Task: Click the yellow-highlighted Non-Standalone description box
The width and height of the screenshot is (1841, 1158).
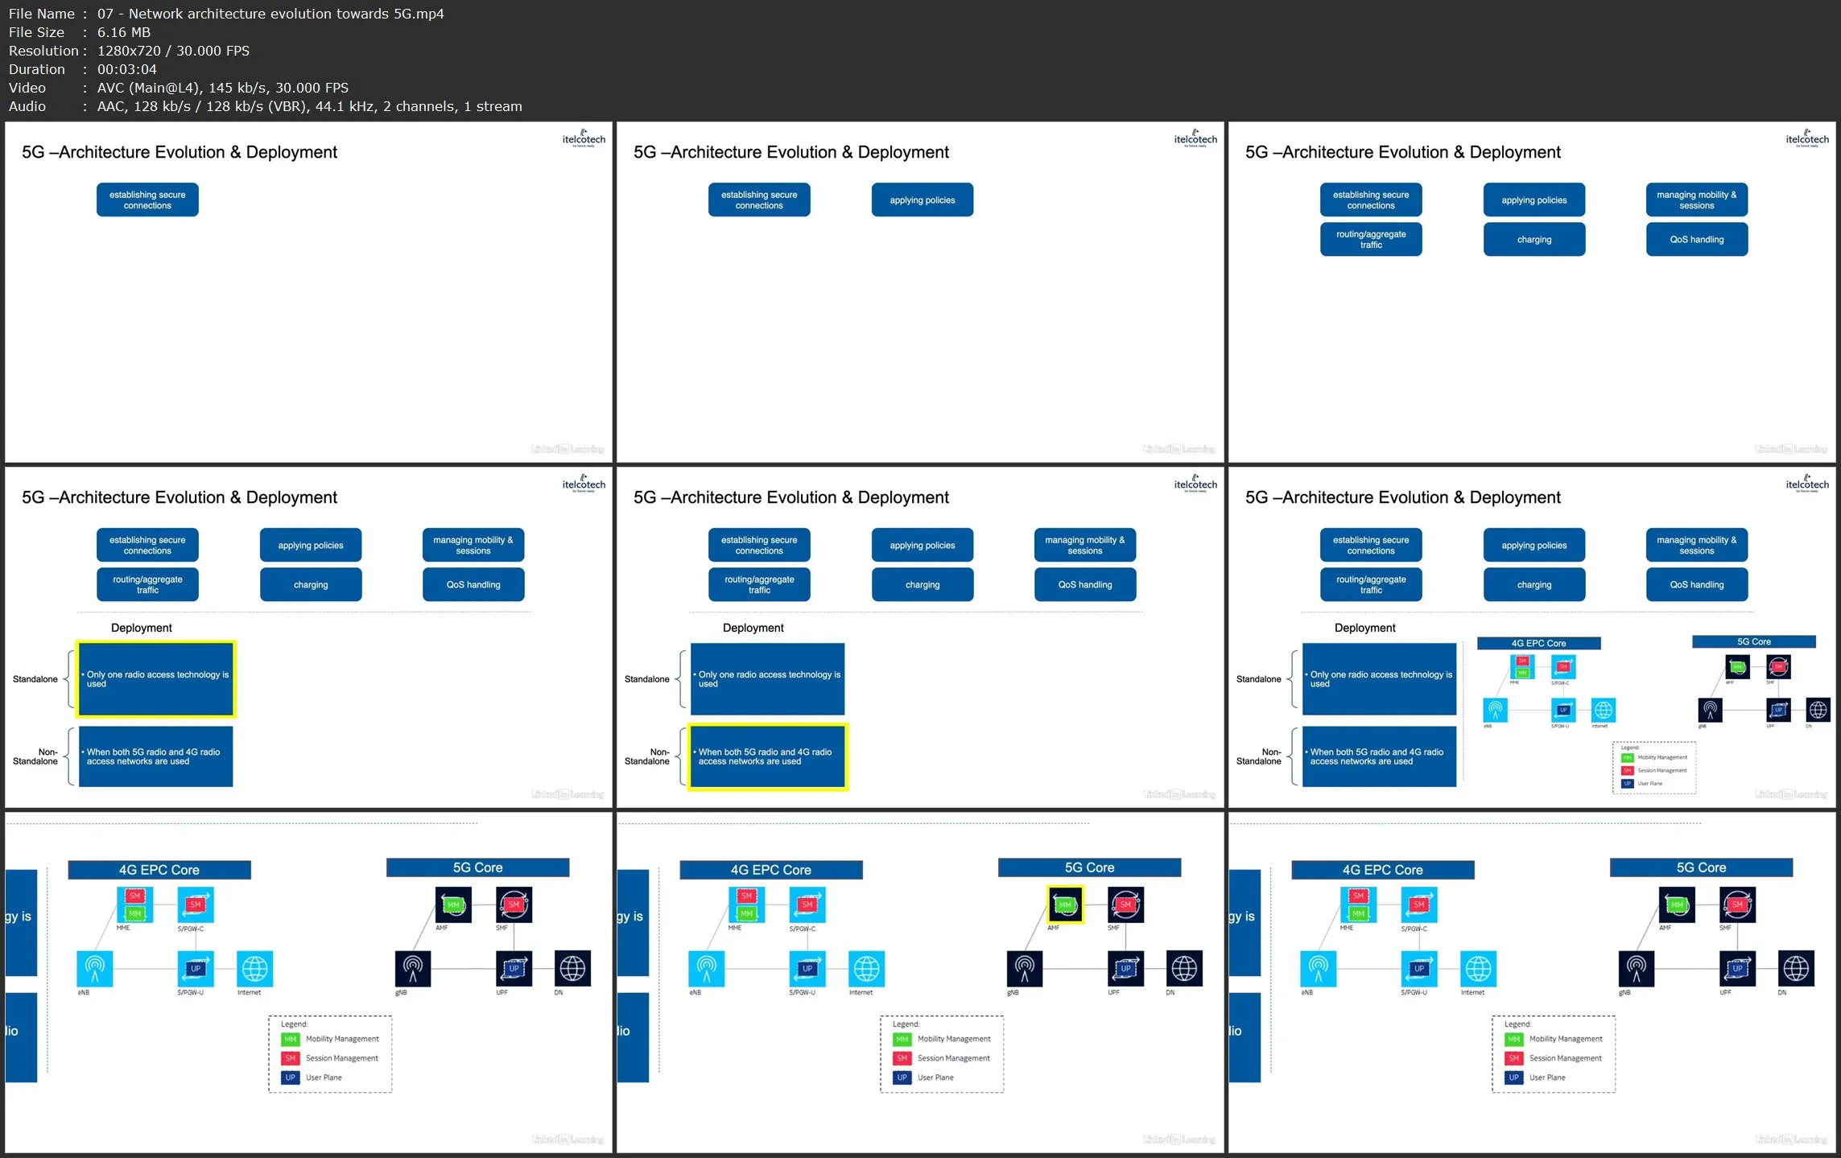Action: [767, 756]
